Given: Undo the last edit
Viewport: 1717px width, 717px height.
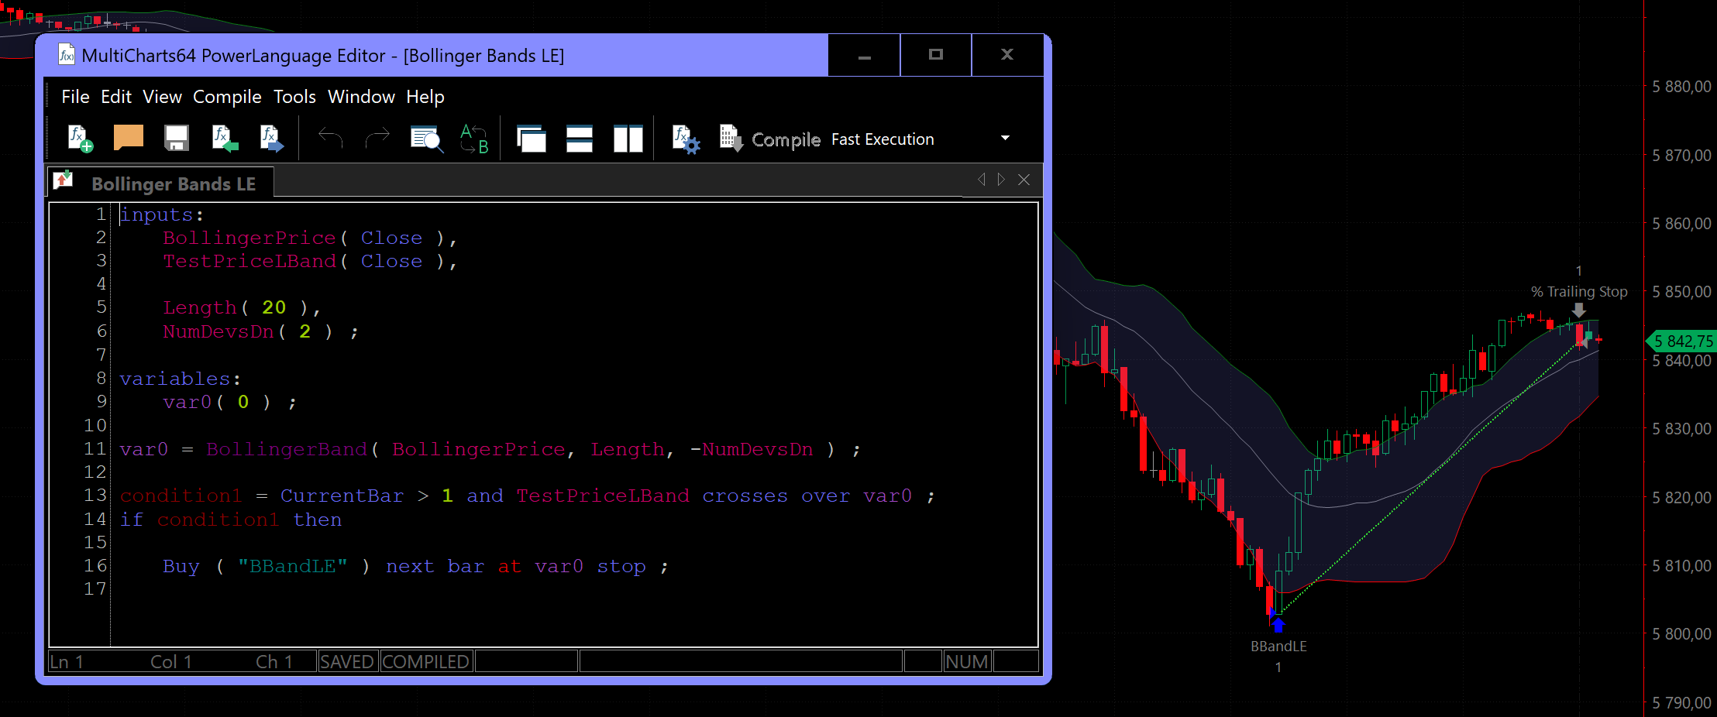Looking at the screenshot, I should 331,139.
